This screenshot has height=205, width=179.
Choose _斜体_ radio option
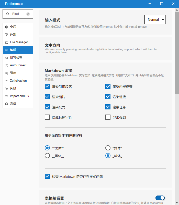(x=108, y=156)
